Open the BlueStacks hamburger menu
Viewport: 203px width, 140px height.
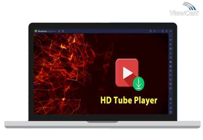[154, 31]
